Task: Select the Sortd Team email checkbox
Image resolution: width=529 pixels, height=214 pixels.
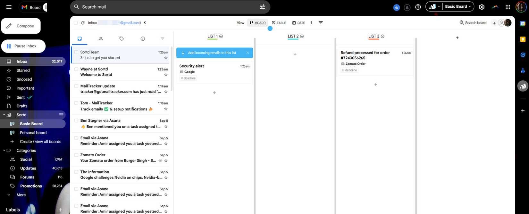Action: (76, 52)
